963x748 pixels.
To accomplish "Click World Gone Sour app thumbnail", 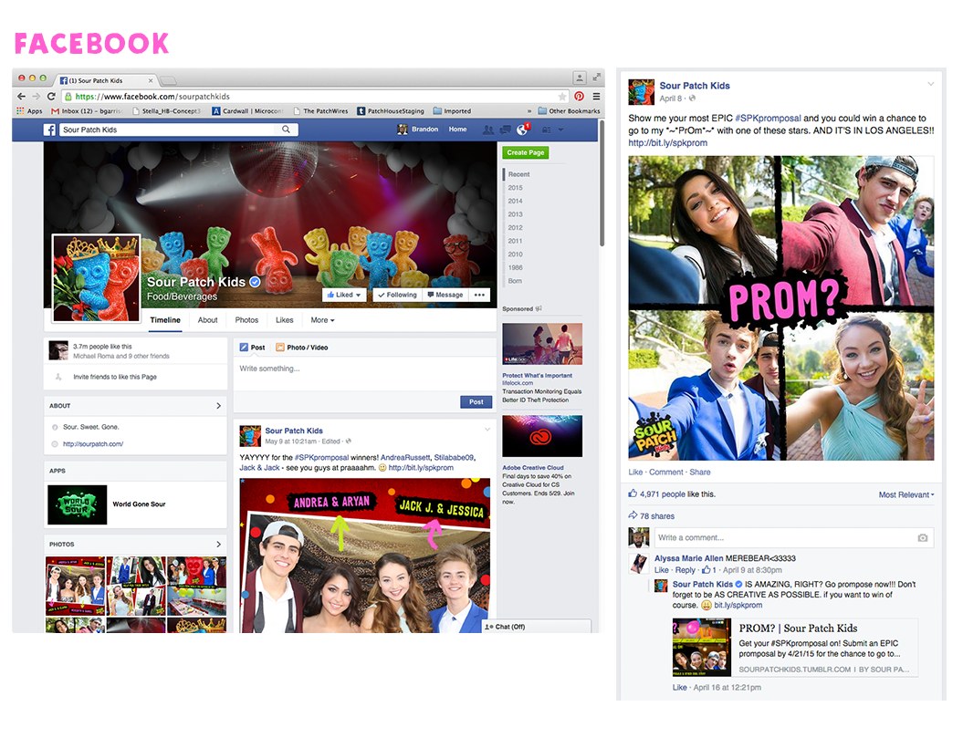I will pos(78,504).
